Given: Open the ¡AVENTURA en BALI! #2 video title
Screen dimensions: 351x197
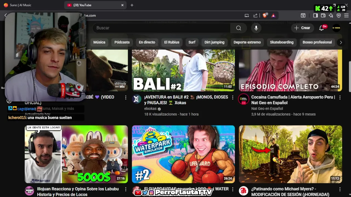Looking at the screenshot, I should tap(186, 100).
